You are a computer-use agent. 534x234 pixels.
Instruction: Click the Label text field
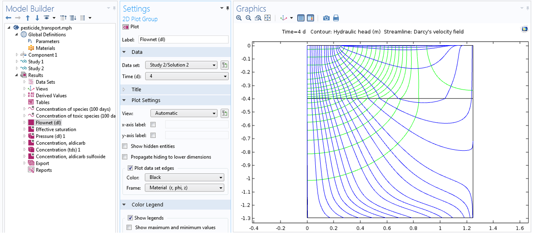click(182, 39)
